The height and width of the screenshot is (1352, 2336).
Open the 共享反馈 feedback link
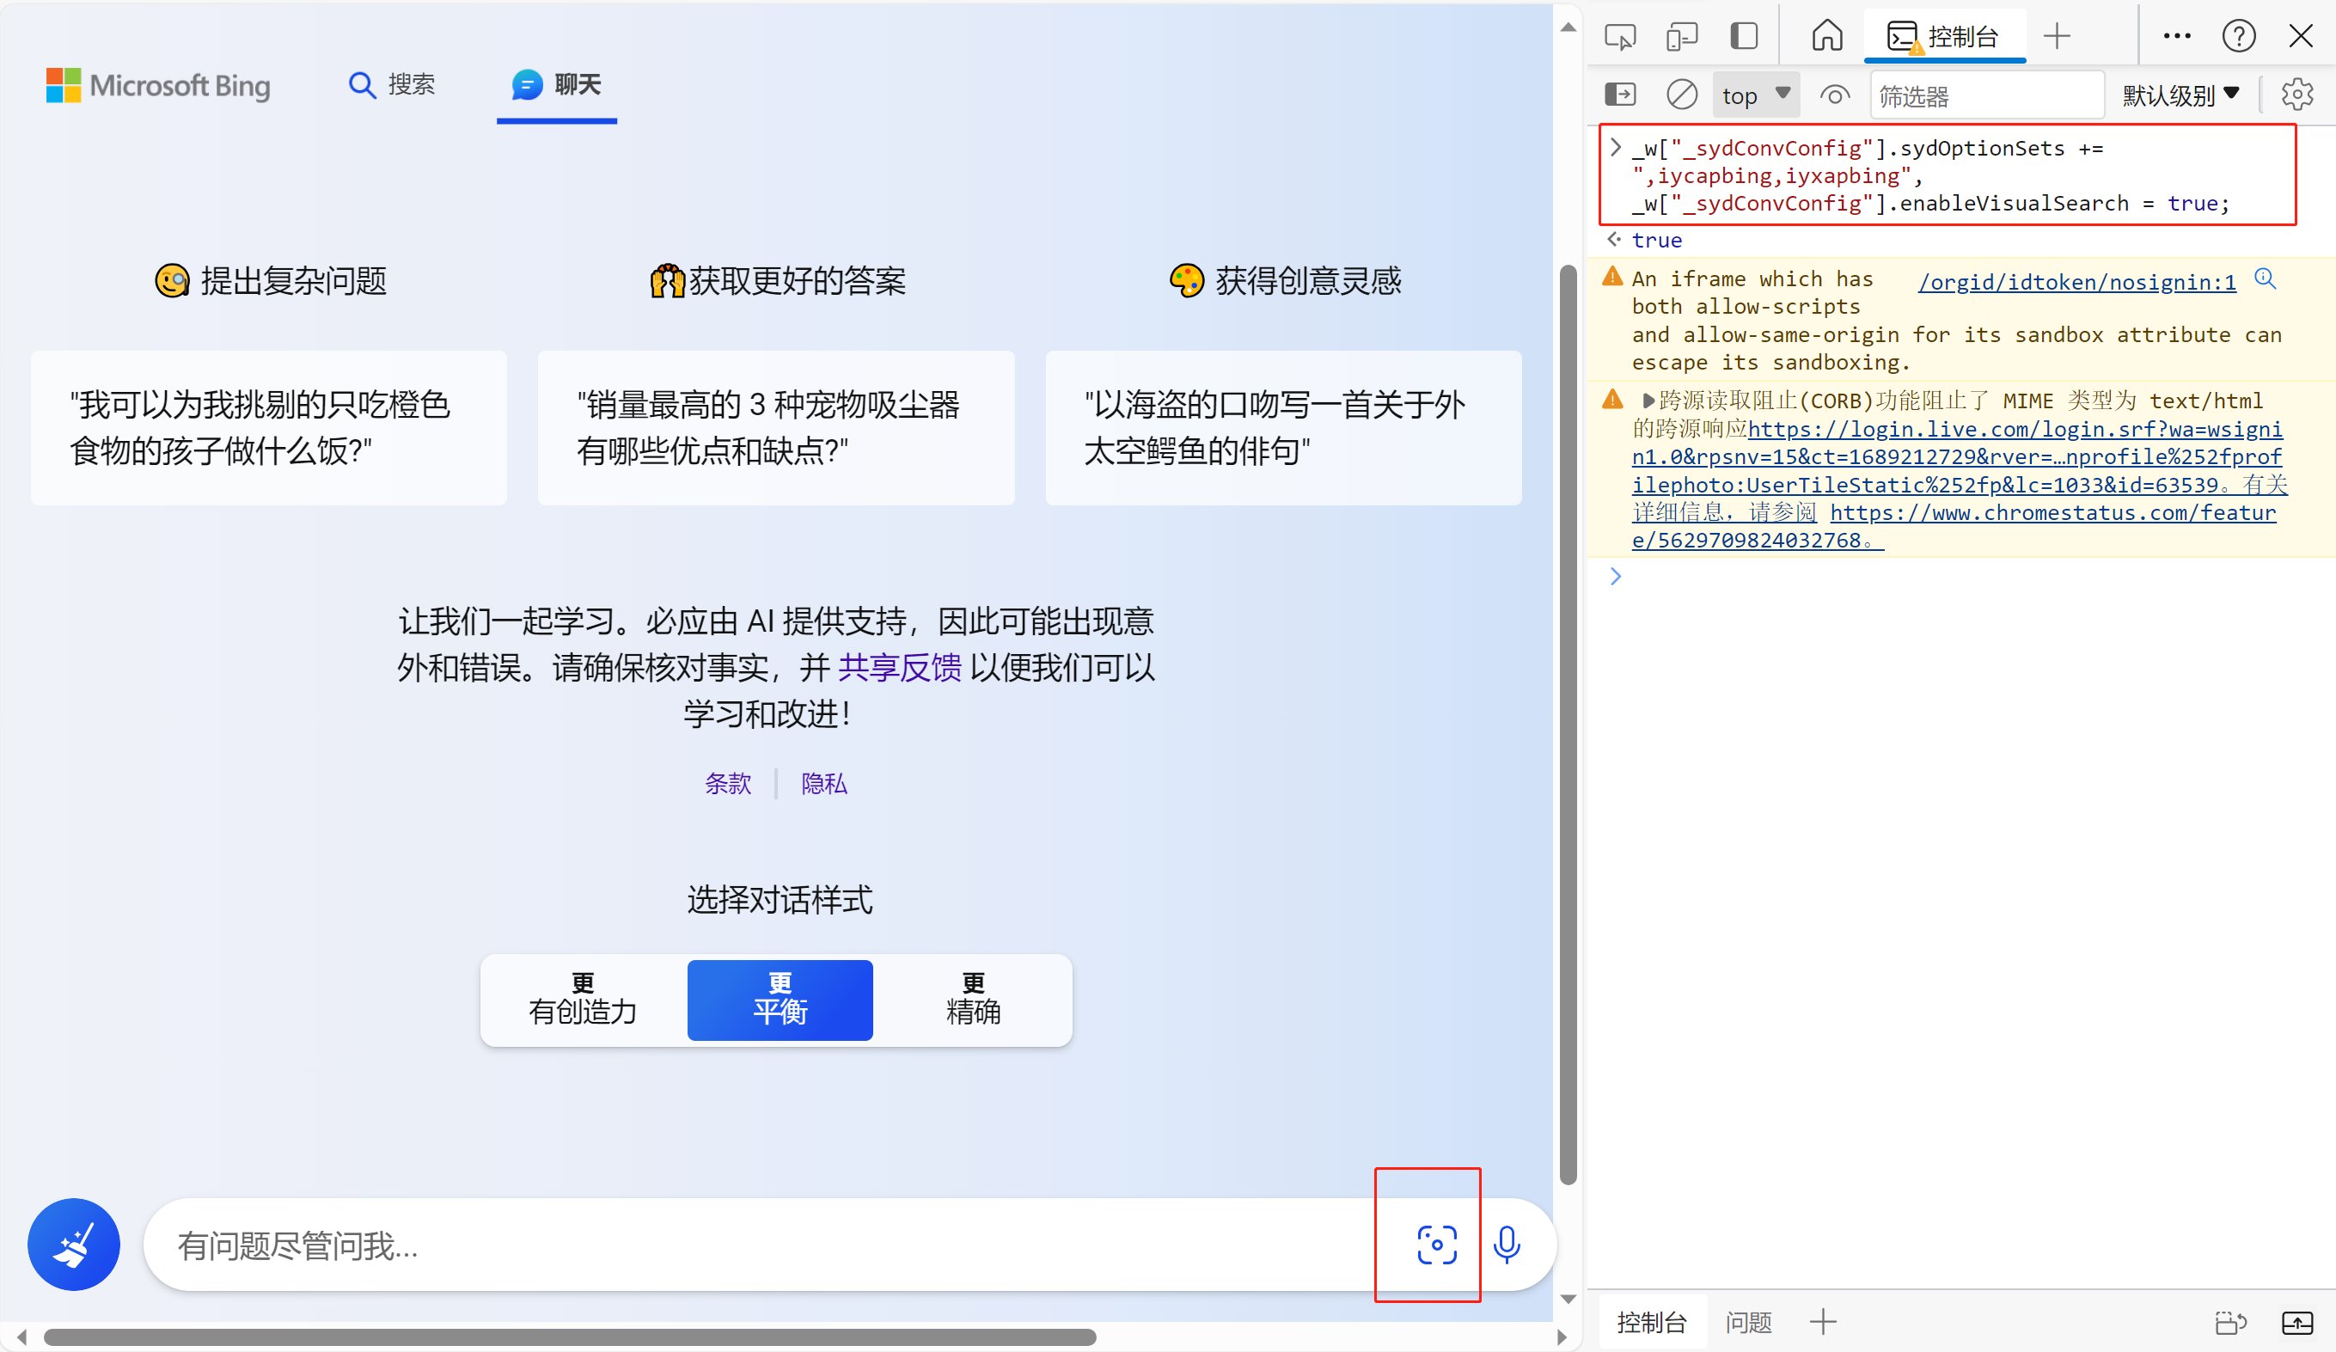click(899, 667)
